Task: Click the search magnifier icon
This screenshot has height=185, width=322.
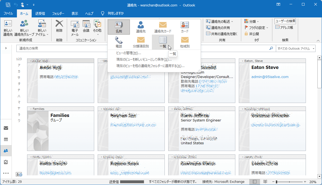Action: [x=271, y=49]
